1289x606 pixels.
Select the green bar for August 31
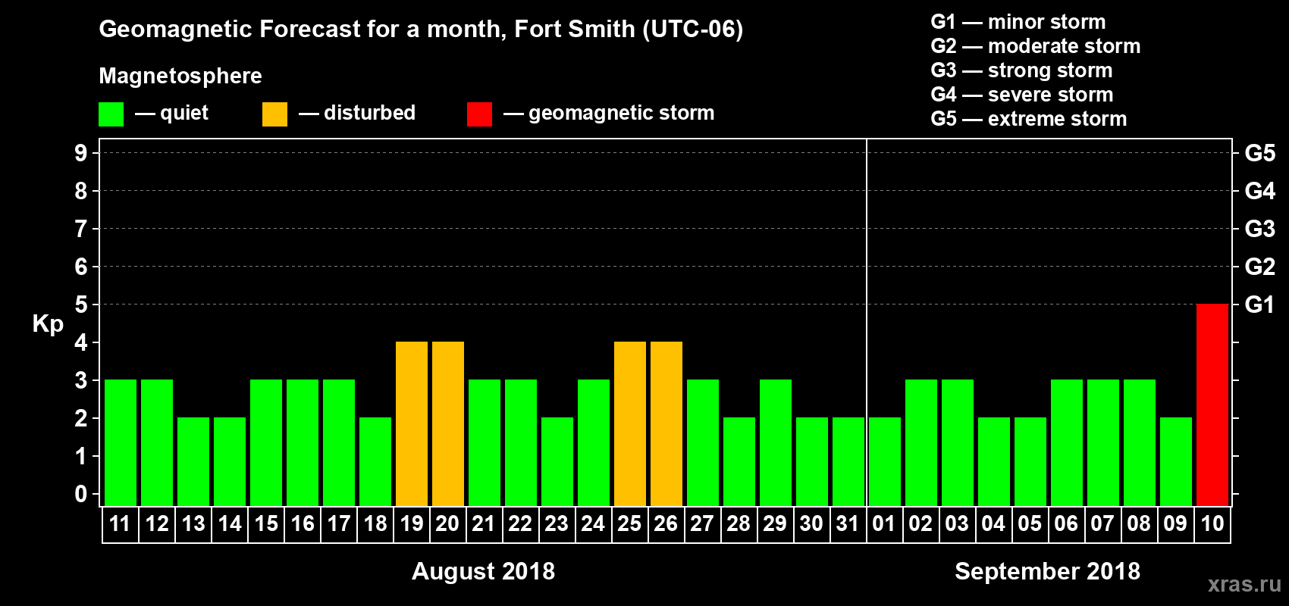pyautogui.click(x=848, y=461)
